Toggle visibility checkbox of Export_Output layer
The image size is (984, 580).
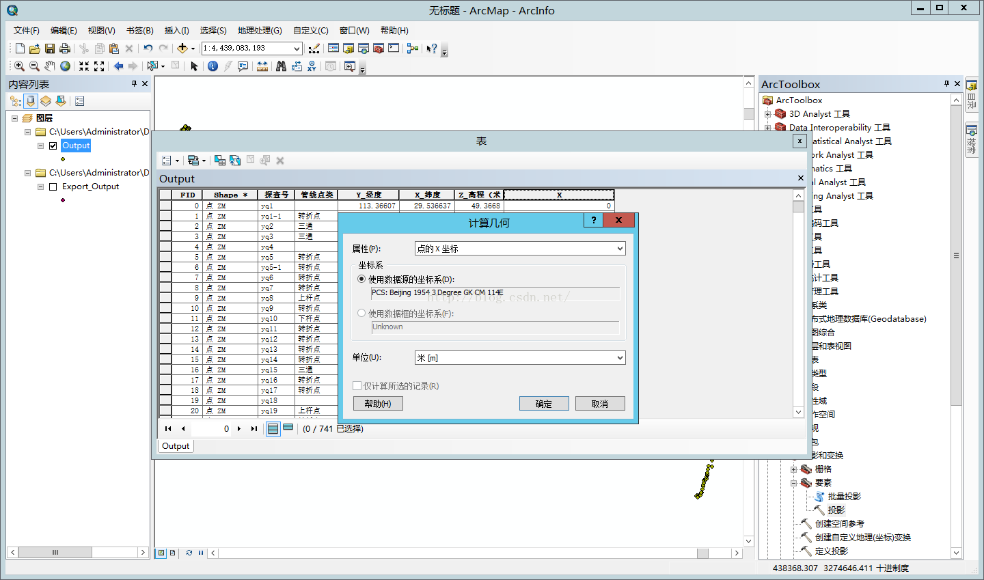[53, 187]
